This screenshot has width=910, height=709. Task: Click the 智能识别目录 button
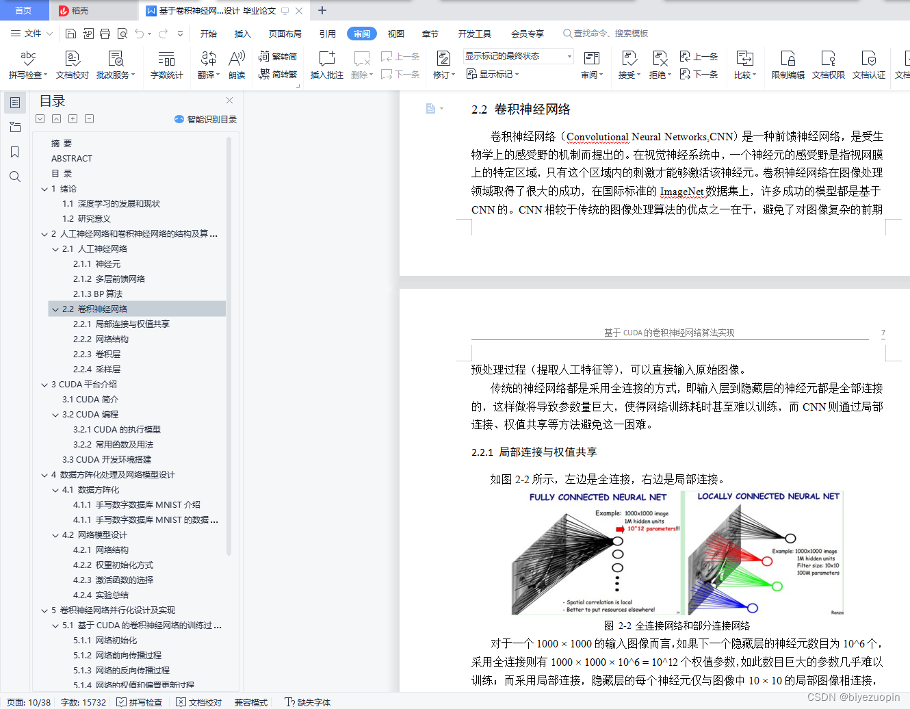[206, 119]
